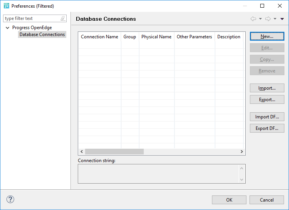Viewport: 289px width, 210px height.
Task: Click the Connection string scroll up arrow
Action: tap(241, 168)
